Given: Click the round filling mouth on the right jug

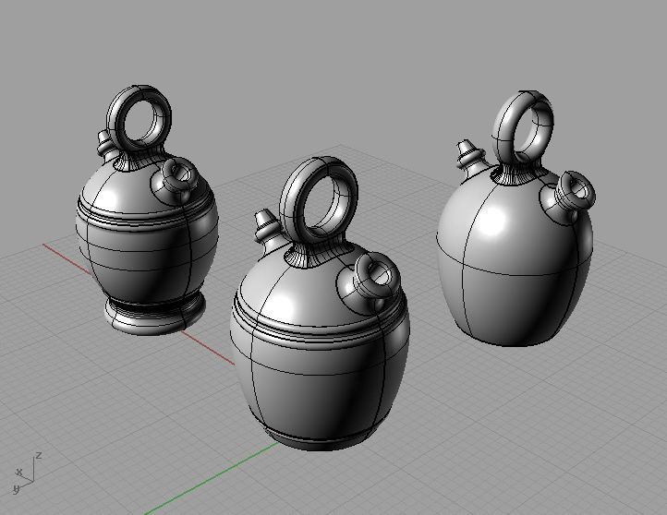Looking at the screenshot, I should [x=576, y=192].
